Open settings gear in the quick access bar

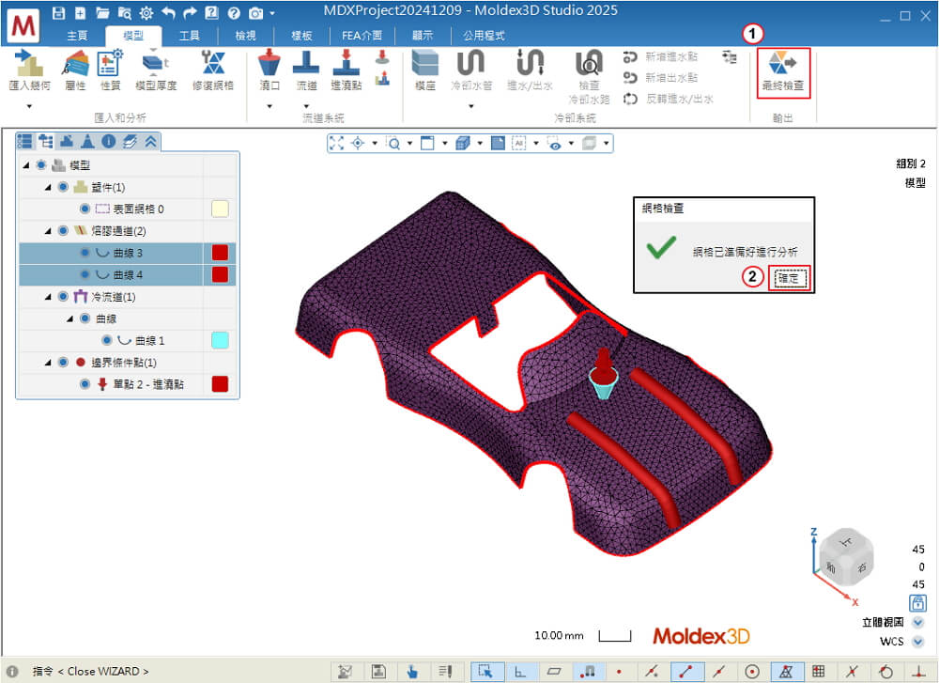pos(146,12)
